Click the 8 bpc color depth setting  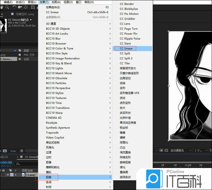tap(13, 151)
